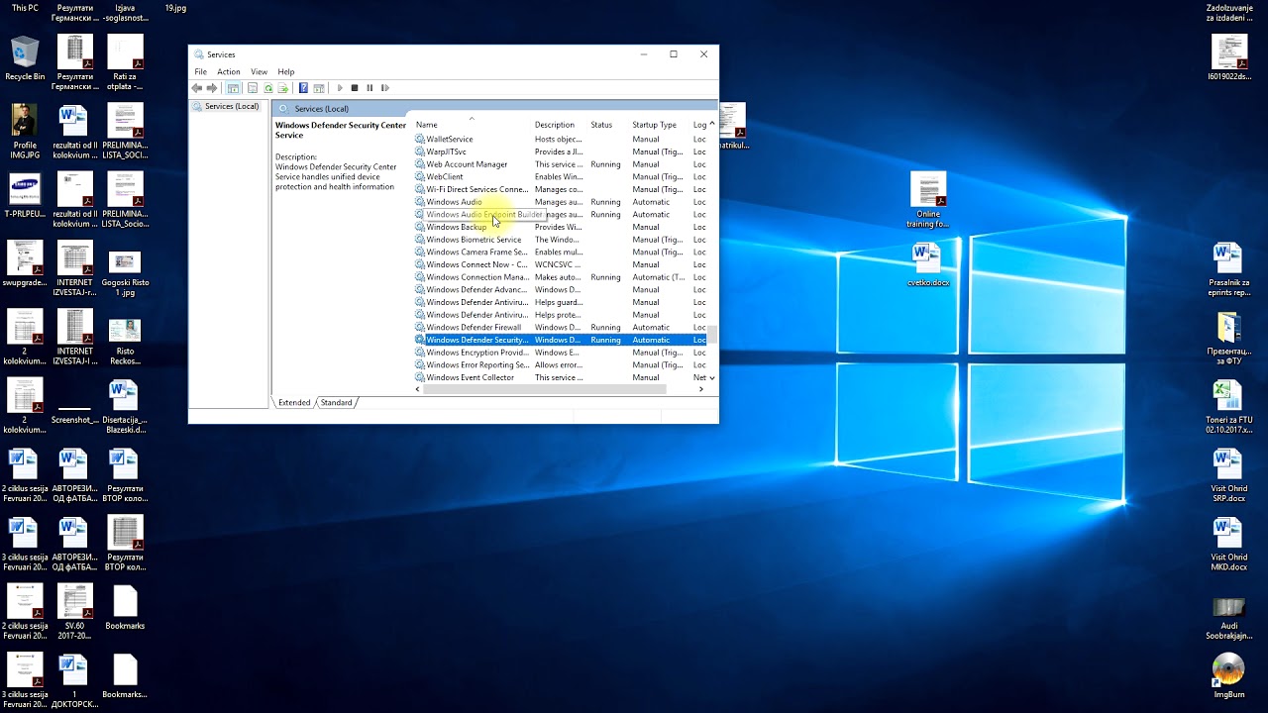Select Visit Ohrid MKD.docx desktop icon
This screenshot has width=1268, height=713.
tap(1228, 545)
